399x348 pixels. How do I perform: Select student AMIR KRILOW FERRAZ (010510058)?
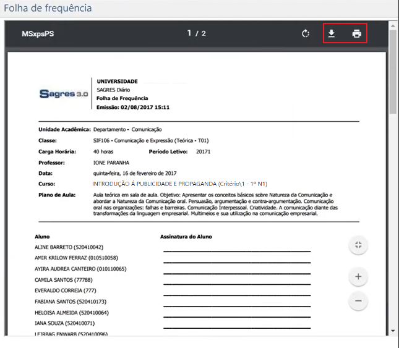(76, 258)
